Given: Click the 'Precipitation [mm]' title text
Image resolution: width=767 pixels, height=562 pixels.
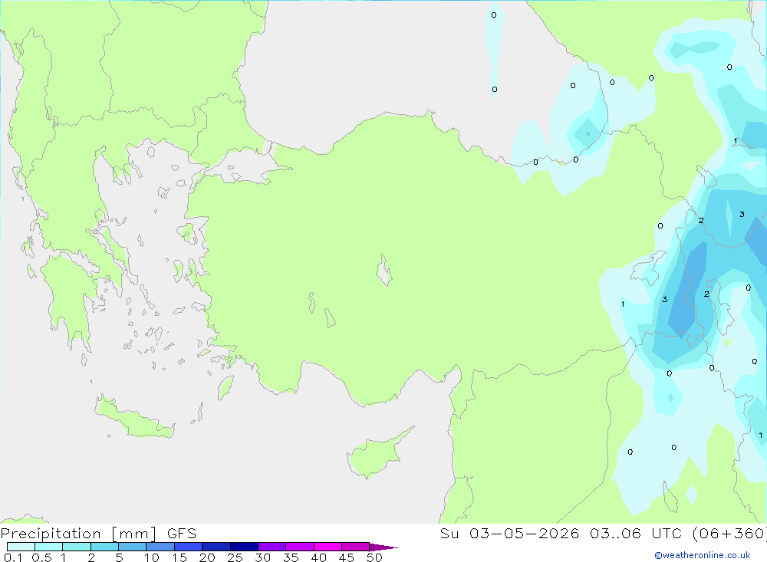Looking at the screenshot, I should coord(79,534).
